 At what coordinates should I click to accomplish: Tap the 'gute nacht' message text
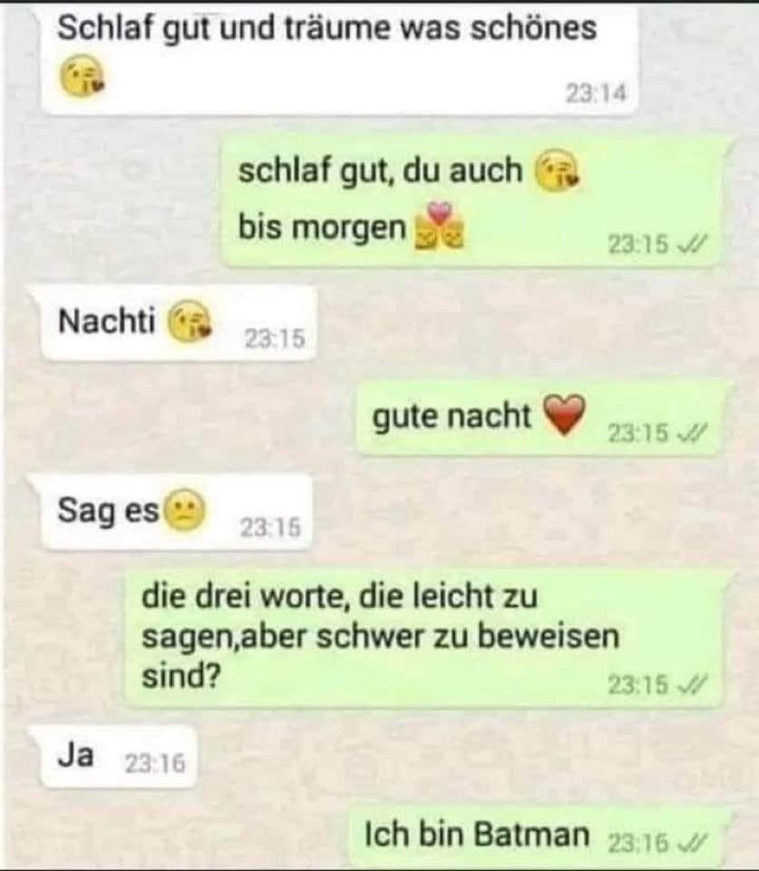452,416
